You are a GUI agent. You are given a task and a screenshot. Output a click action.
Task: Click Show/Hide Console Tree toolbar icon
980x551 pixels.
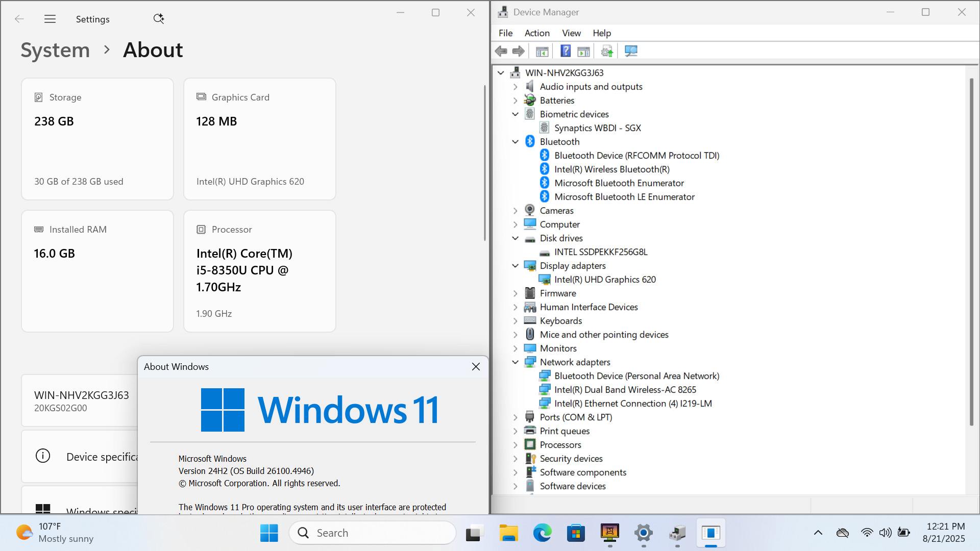point(542,51)
